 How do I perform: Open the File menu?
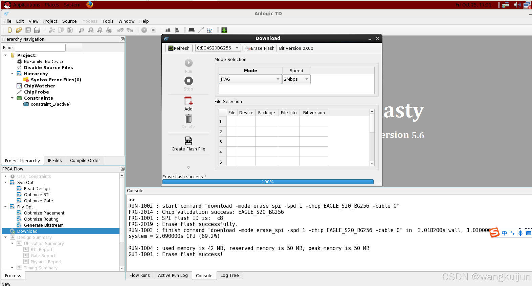tap(8, 21)
